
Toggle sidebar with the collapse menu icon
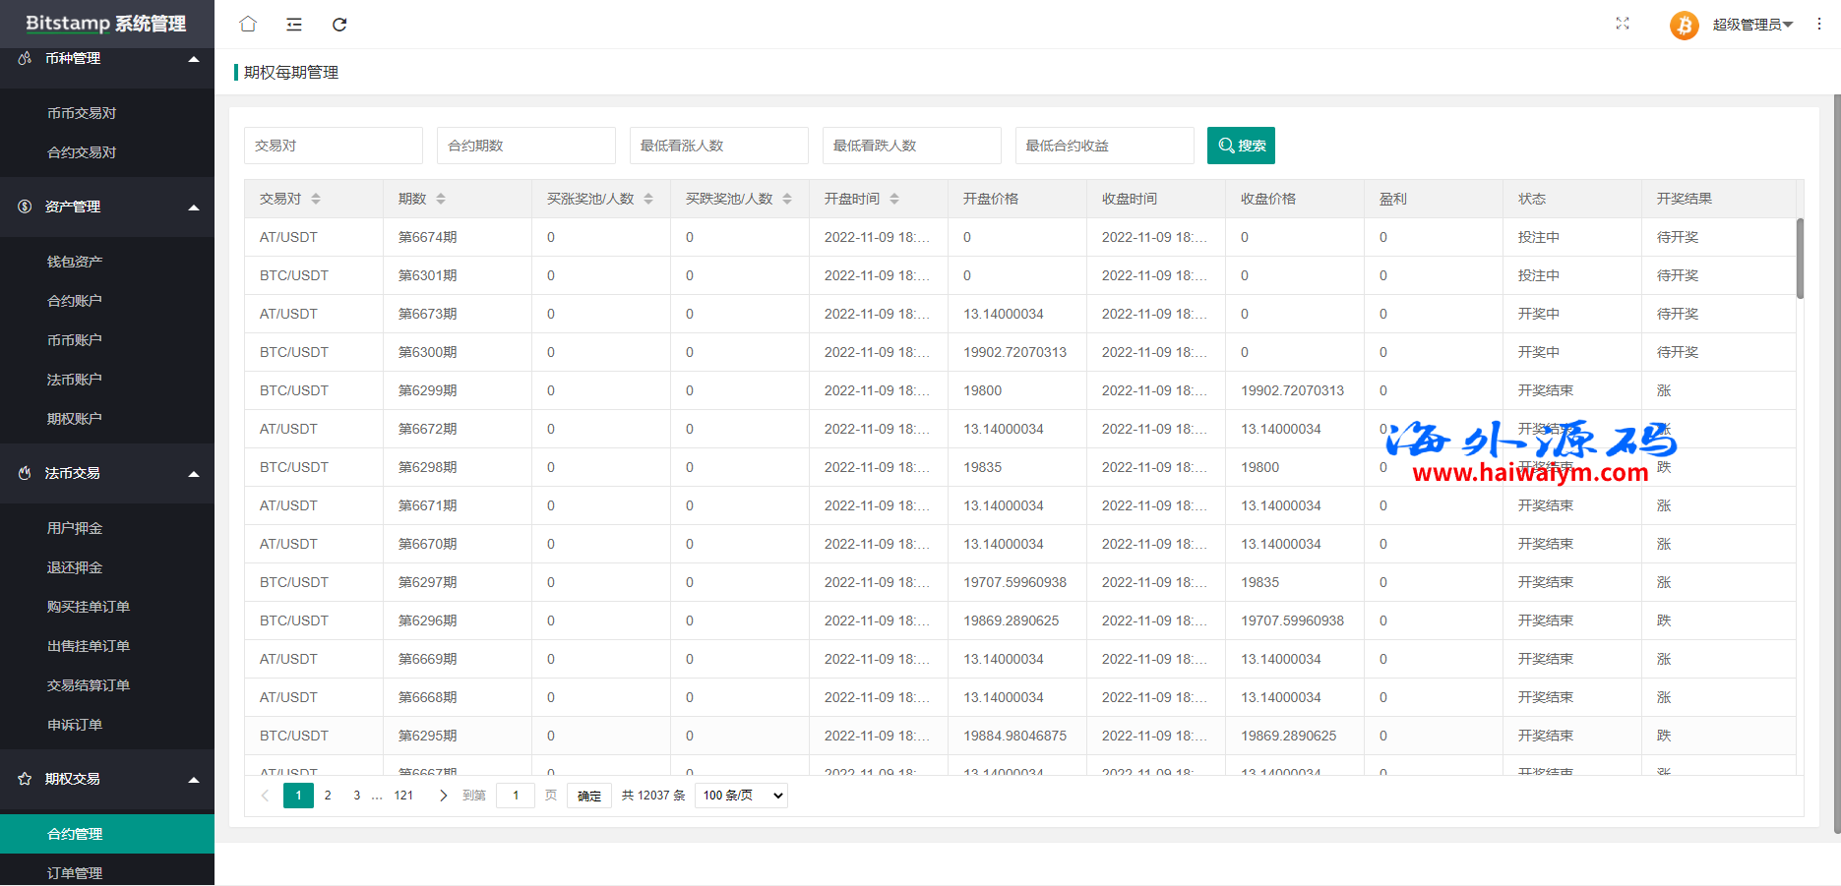click(x=294, y=25)
